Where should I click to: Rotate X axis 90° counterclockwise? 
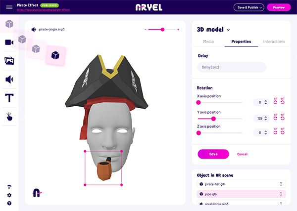[x=283, y=101]
